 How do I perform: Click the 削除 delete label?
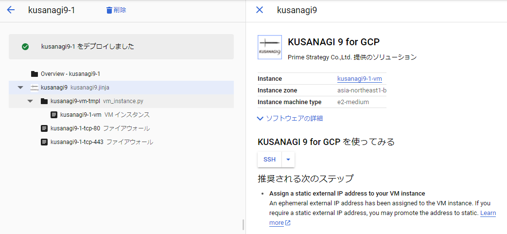tap(120, 10)
